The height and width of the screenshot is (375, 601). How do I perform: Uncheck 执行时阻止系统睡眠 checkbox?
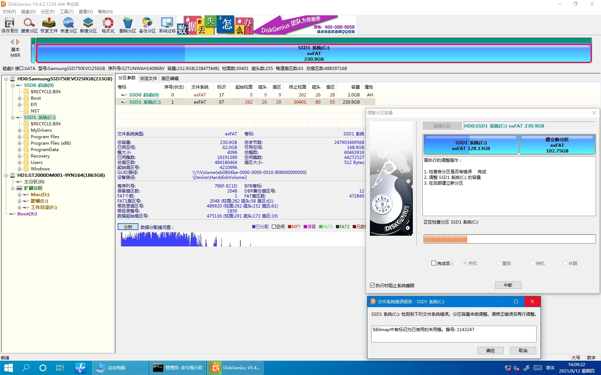(x=372, y=285)
